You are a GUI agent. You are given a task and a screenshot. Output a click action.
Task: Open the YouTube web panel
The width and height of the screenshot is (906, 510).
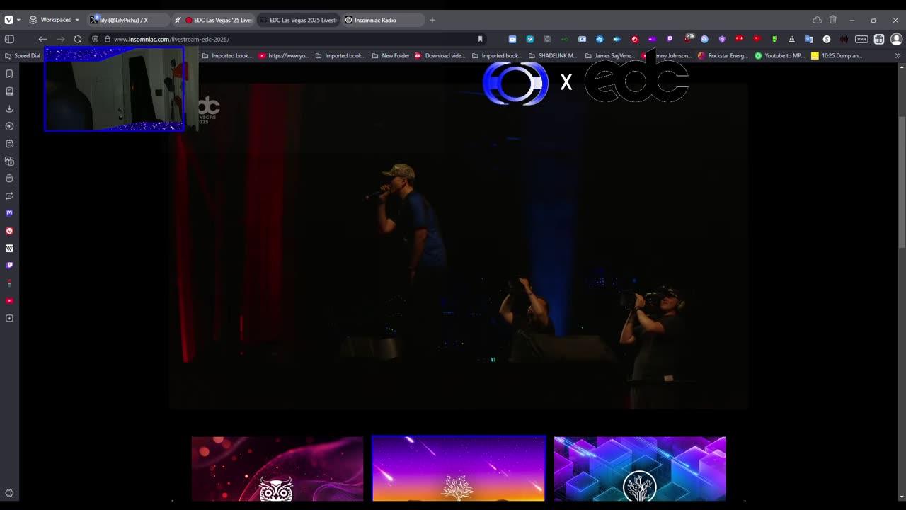(x=9, y=301)
